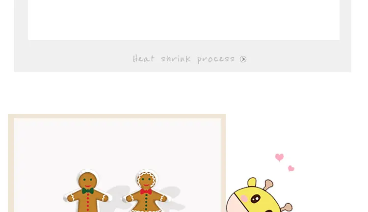Click the gingerbread man's red buttons
This screenshot has height=212, width=368.
(x=88, y=202)
